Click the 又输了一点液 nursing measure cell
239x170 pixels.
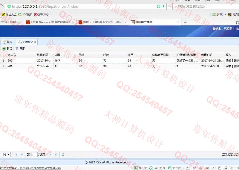(188, 61)
